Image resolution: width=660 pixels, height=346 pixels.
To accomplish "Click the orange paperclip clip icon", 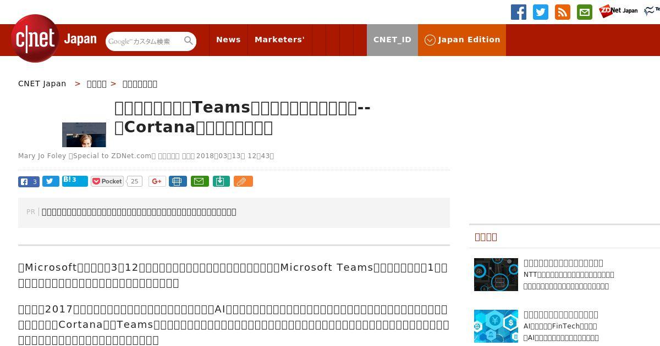I will 243,181.
